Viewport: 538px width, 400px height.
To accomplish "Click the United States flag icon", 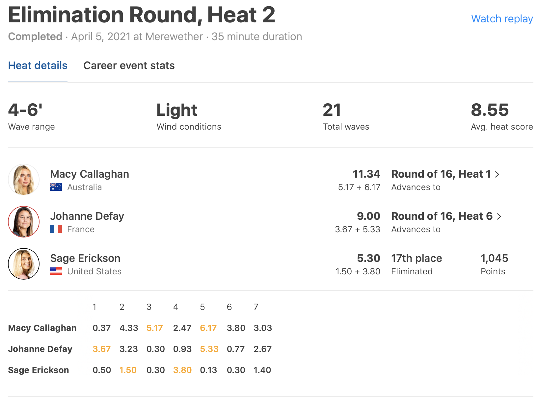I will point(56,271).
